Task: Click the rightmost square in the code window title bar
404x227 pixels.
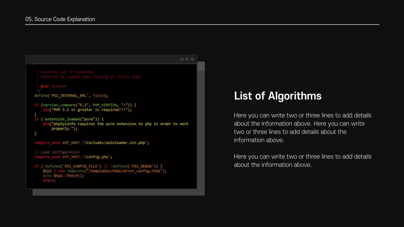Action: (192, 59)
